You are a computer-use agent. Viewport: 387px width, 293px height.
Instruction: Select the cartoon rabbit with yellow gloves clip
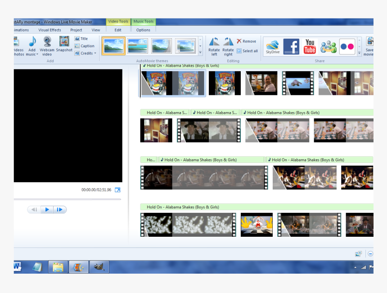point(256,225)
